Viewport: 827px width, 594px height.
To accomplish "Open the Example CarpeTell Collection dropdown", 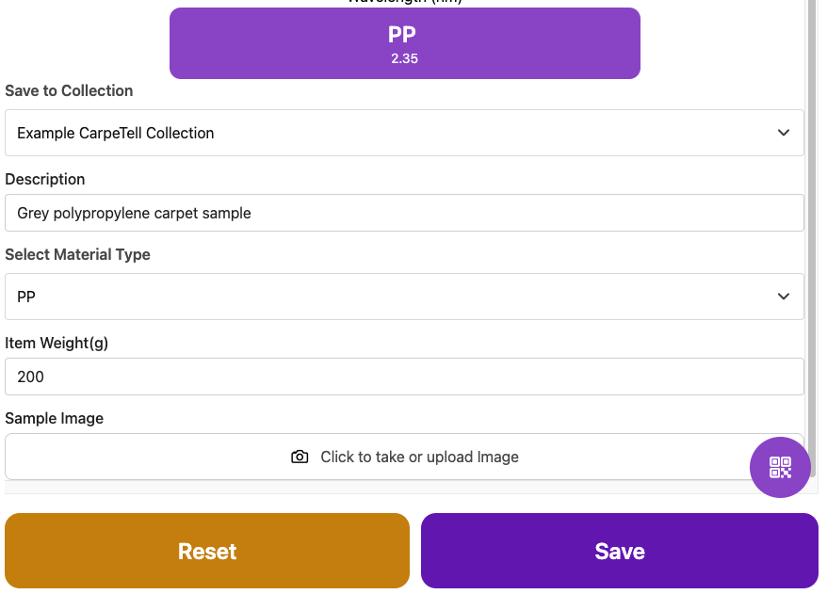I will tap(377, 133).
